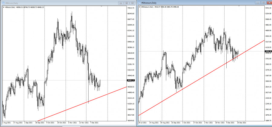272x127 pixels.
Task: Click the 29 Jul 2021 date label
Action: point(142,123)
